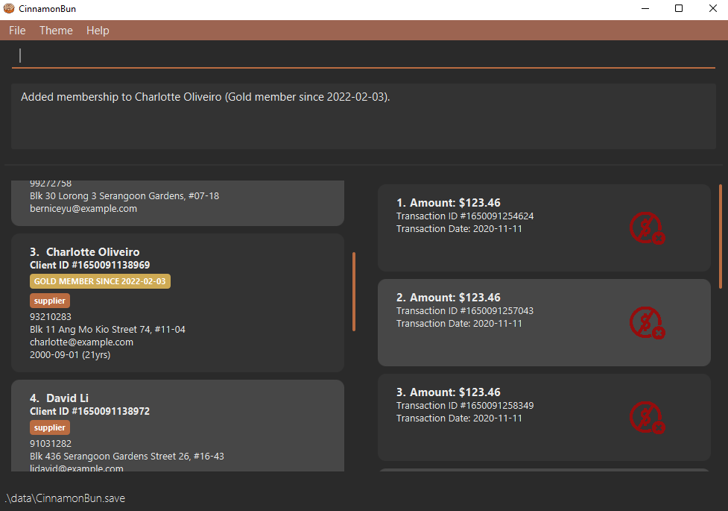
Task: Click unpaid icon on transaction #1650091254624
Action: [x=648, y=228]
